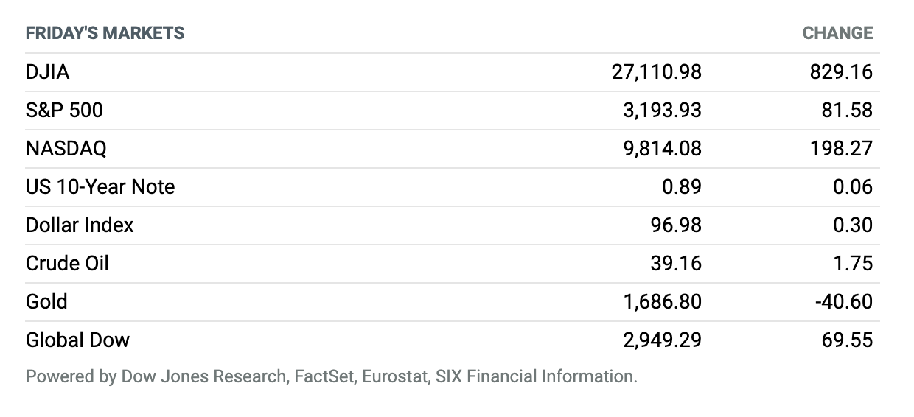The width and height of the screenshot is (914, 417).
Task: Select Gold change value -40.60
Action: point(842,301)
